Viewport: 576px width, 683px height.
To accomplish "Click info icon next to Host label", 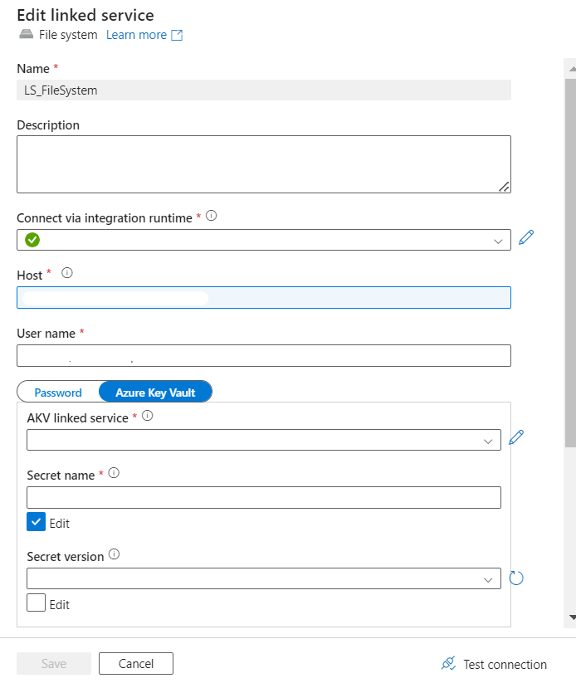I will tap(67, 273).
